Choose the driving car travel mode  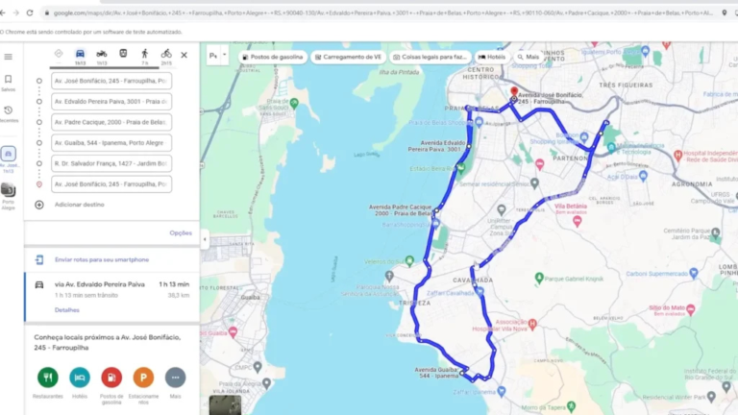tap(80, 54)
